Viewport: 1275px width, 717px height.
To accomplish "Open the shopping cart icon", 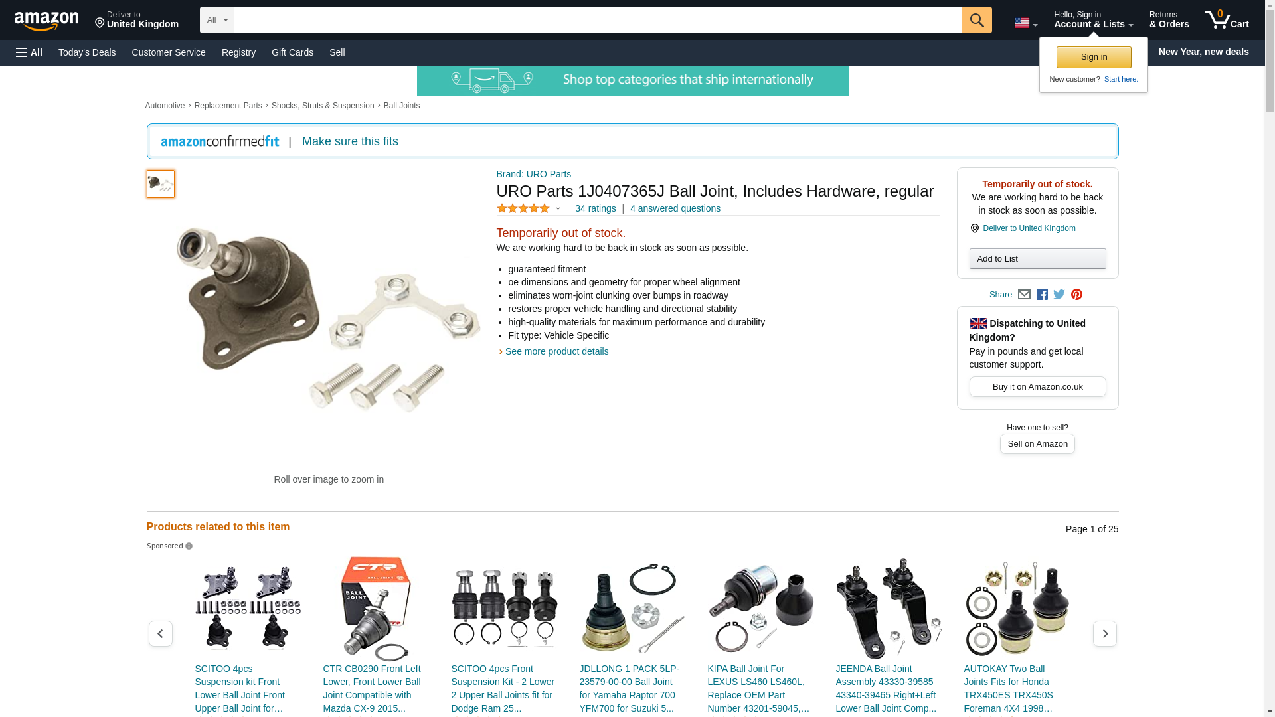I will (x=1227, y=20).
